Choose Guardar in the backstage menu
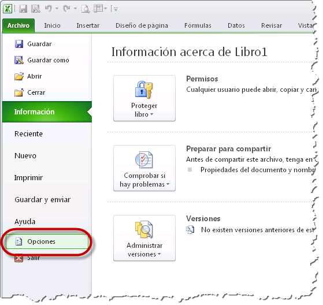The width and height of the screenshot is (323, 305). click(39, 44)
